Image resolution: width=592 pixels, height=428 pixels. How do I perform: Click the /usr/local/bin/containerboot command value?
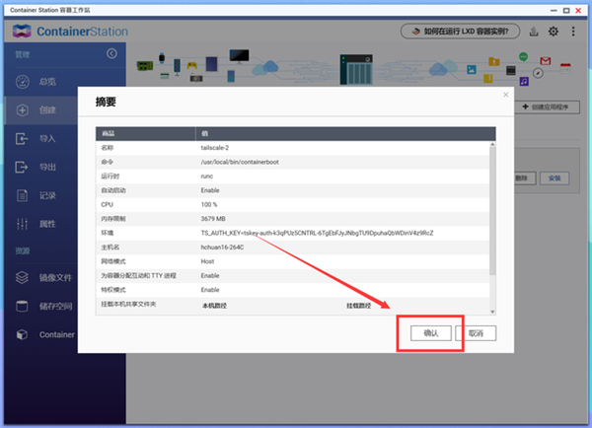click(240, 162)
